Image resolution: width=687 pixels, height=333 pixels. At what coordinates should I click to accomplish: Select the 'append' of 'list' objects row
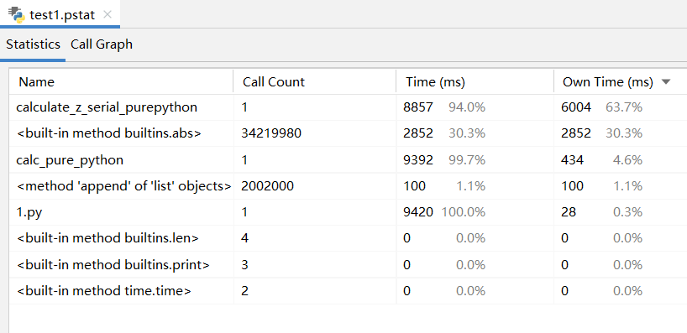(348, 186)
